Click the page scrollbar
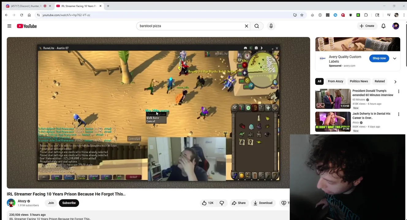This screenshot has width=407, height=220. tap(406, 44)
